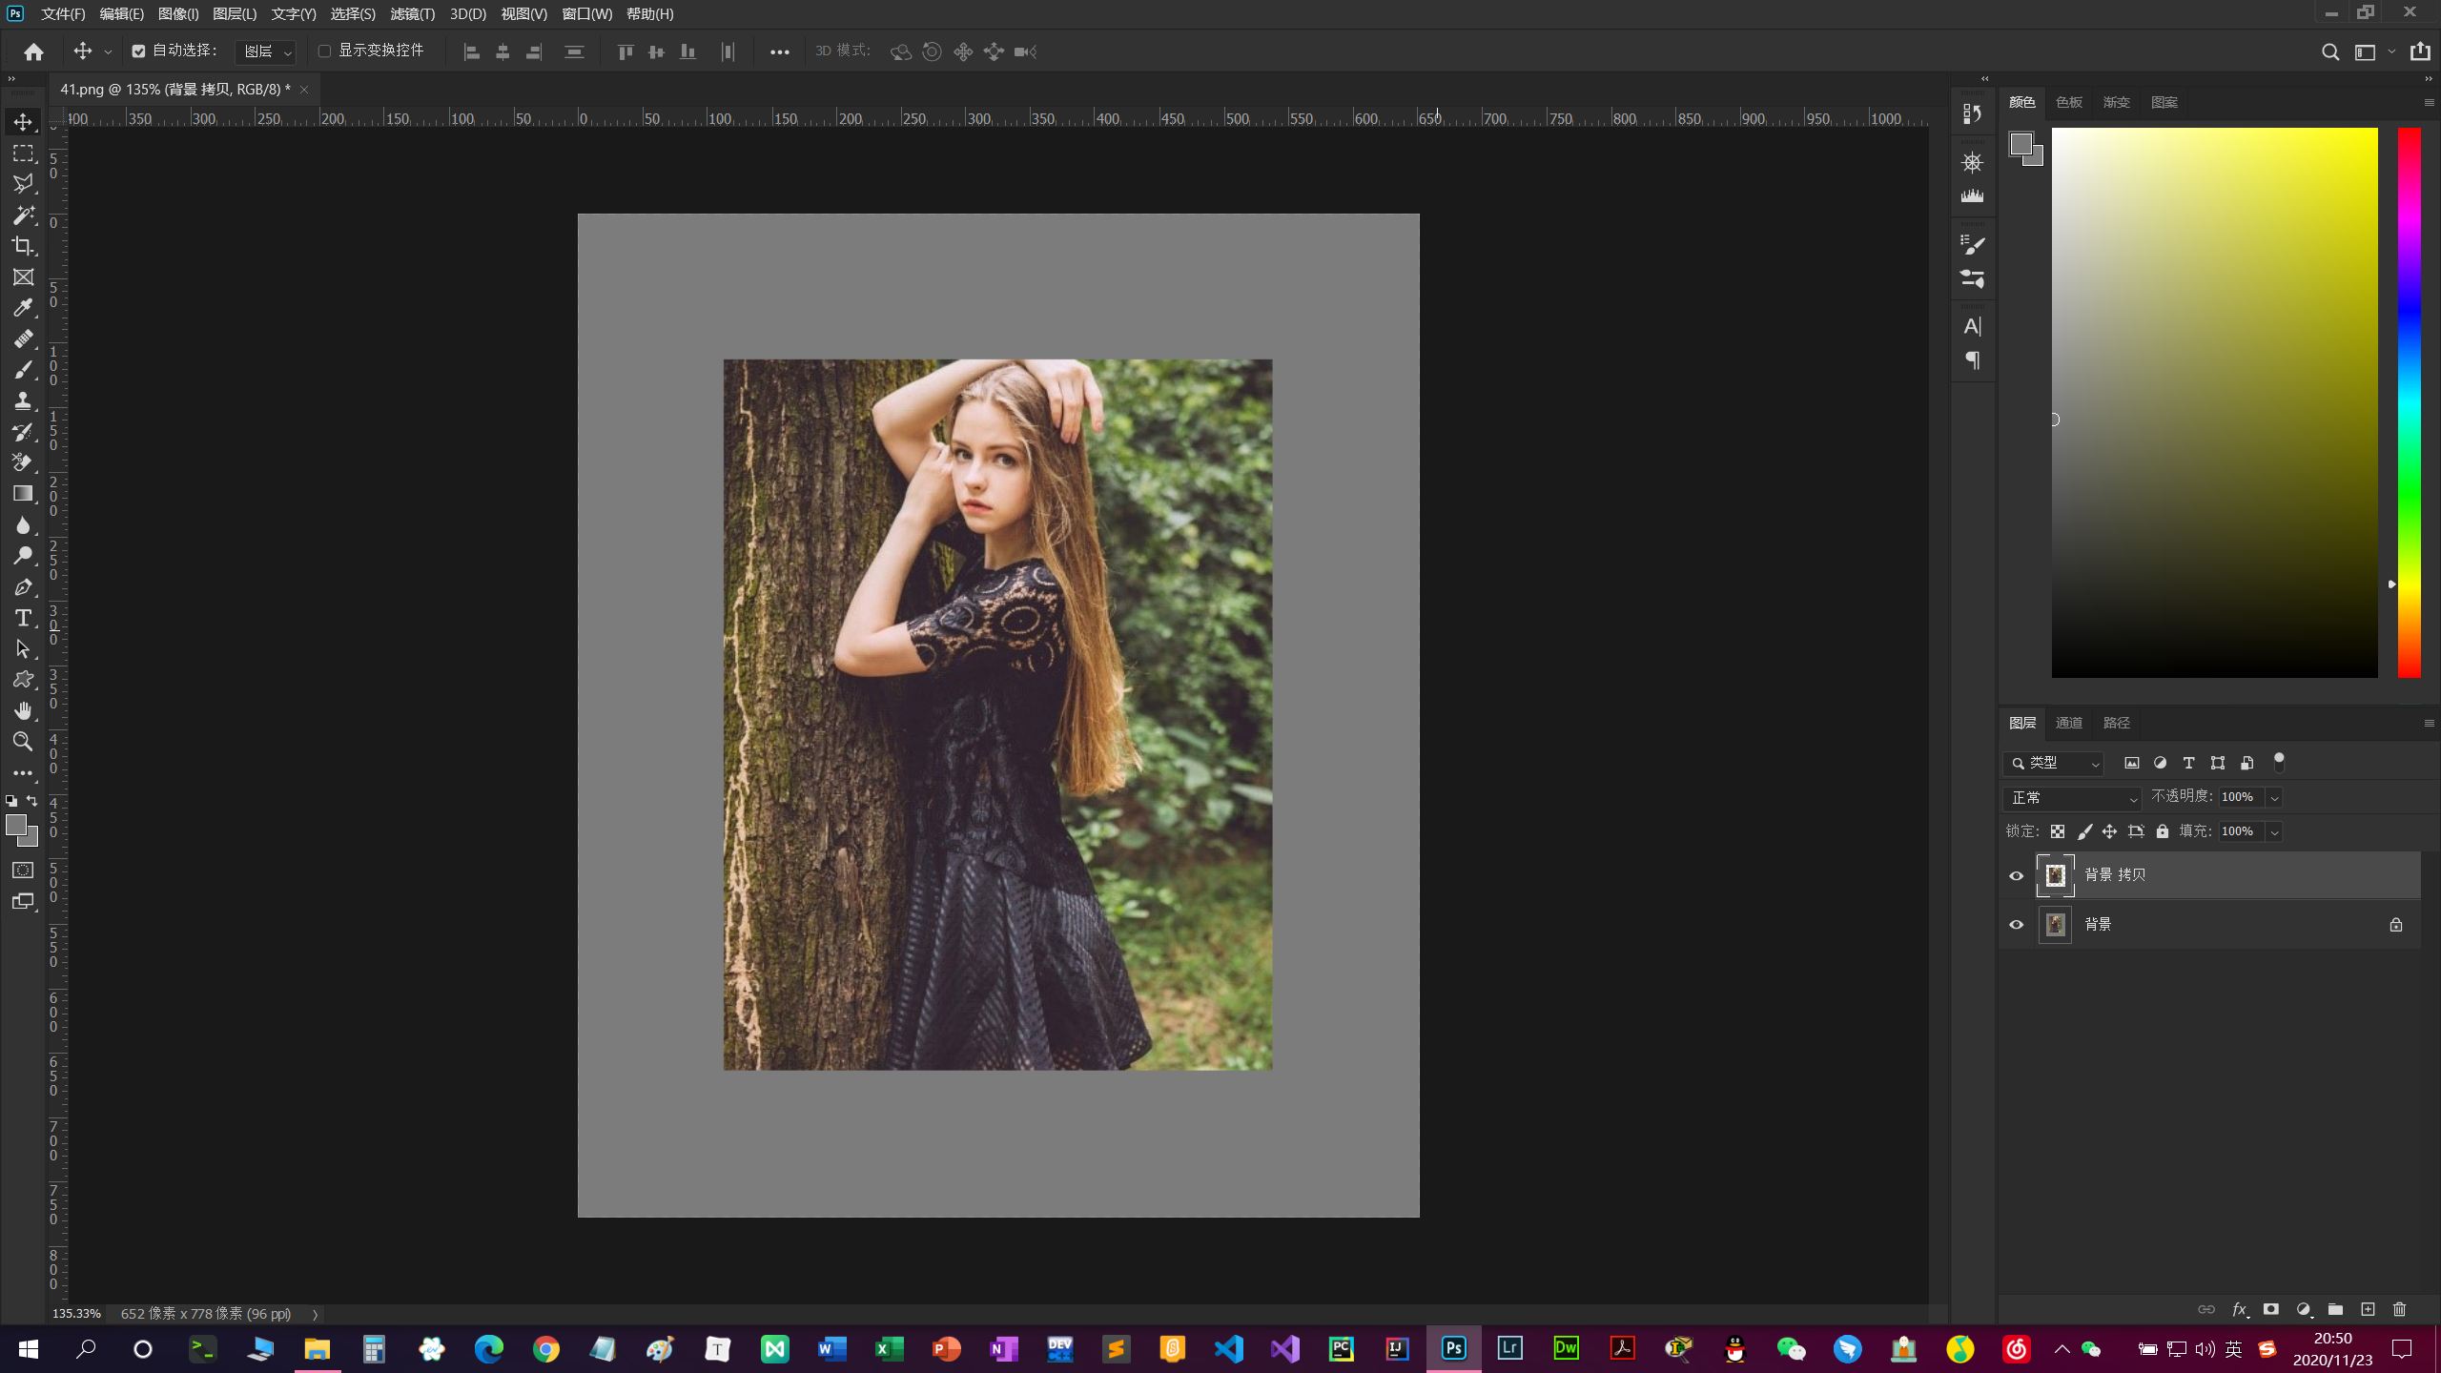Click the Home button in options bar
Image resolution: width=2441 pixels, height=1373 pixels.
pyautogui.click(x=34, y=51)
